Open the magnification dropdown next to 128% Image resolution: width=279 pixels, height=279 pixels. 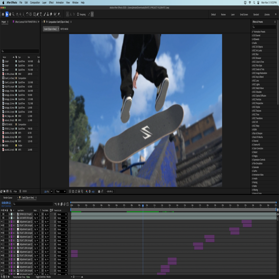pyautogui.click(x=51, y=191)
